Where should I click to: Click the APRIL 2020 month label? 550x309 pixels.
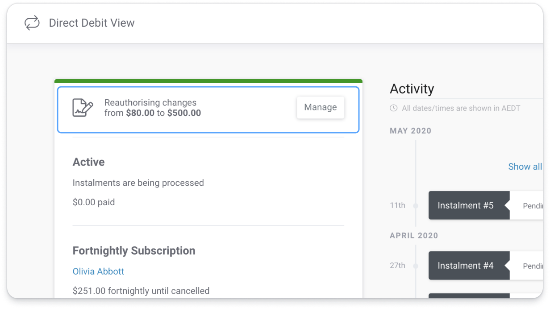tap(414, 236)
